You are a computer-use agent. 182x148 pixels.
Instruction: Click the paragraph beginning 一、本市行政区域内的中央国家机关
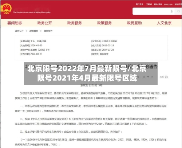click(91, 109)
